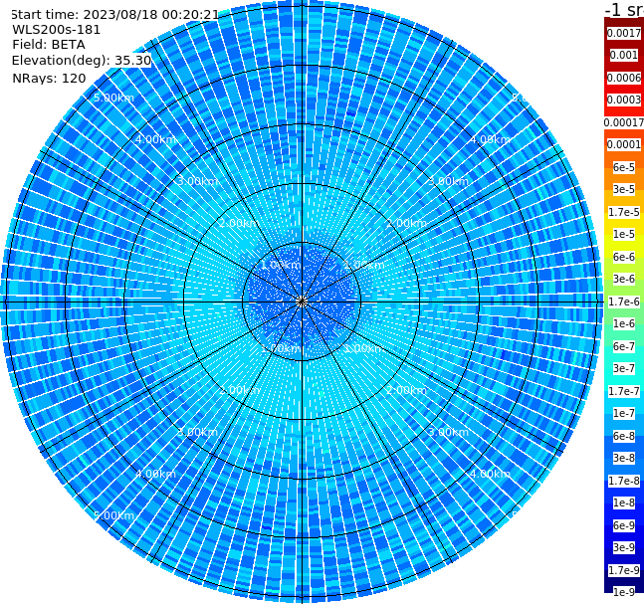This screenshot has width=644, height=604.
Task: Click the 1.7e-9 colorbar label
Action: [624, 570]
